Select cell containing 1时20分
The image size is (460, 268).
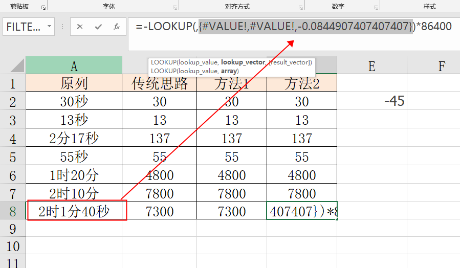pyautogui.click(x=74, y=175)
